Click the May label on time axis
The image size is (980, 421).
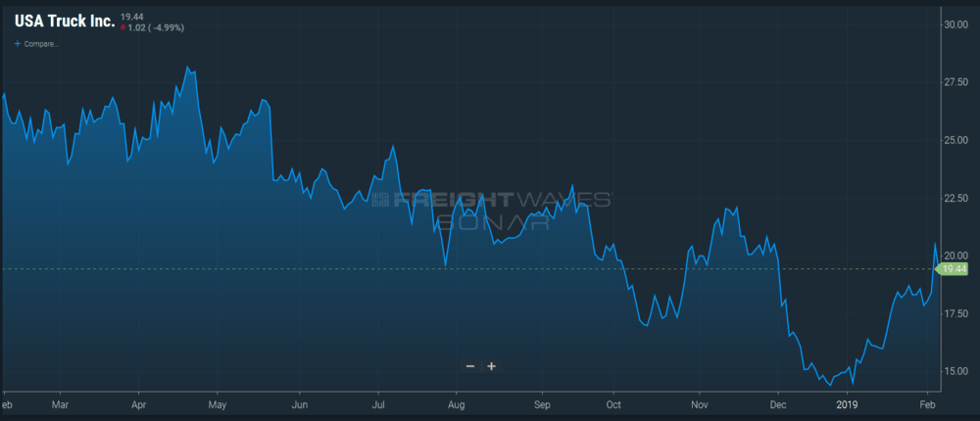coord(218,404)
